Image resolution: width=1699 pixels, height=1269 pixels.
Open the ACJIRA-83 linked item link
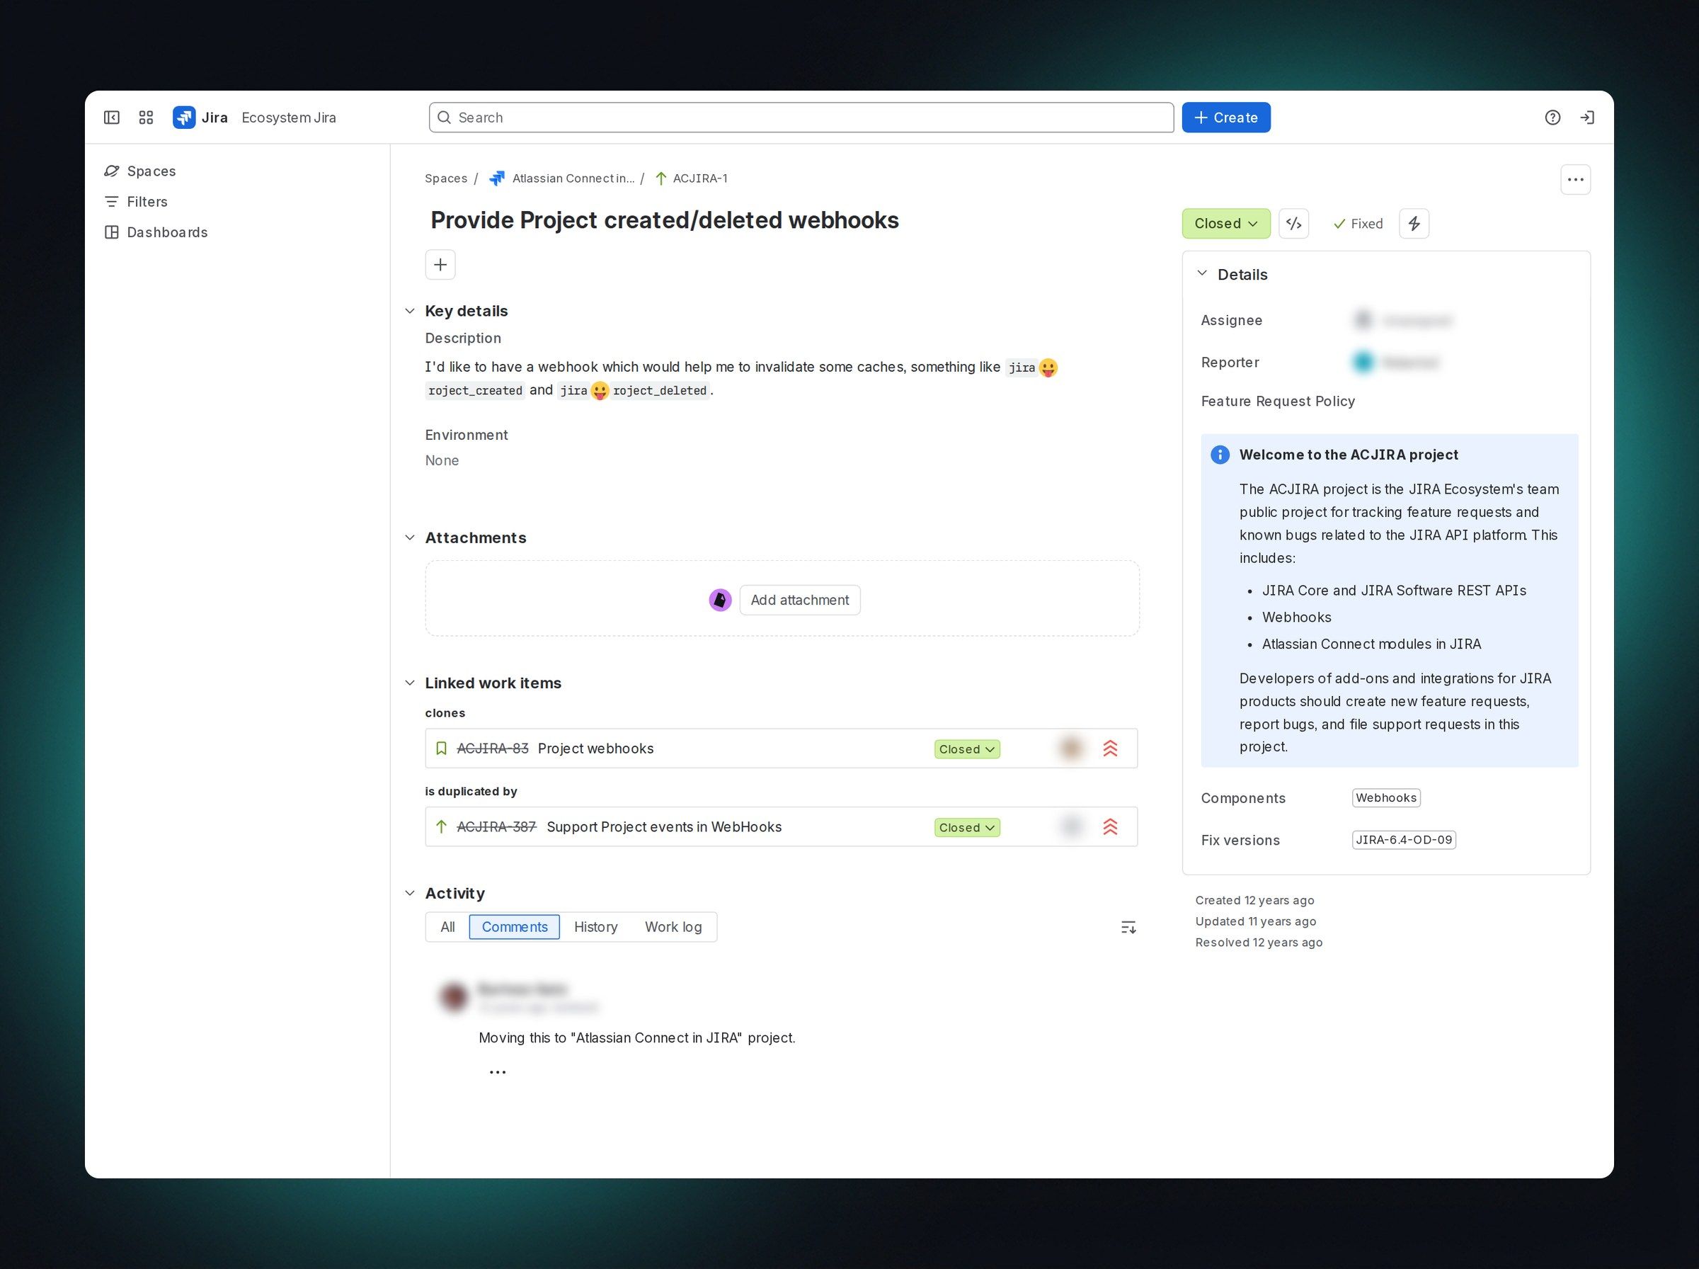pyautogui.click(x=492, y=749)
